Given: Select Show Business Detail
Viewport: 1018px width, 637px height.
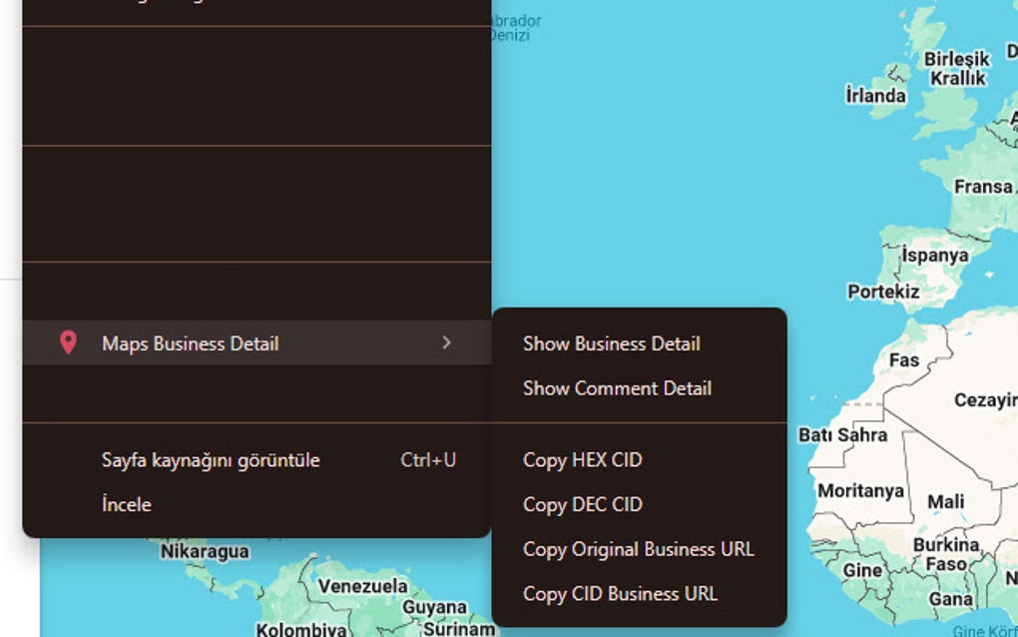Looking at the screenshot, I should coord(612,342).
